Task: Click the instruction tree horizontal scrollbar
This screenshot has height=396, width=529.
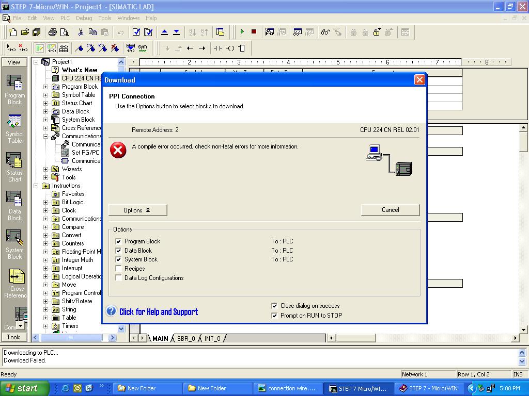Action: click(72, 338)
